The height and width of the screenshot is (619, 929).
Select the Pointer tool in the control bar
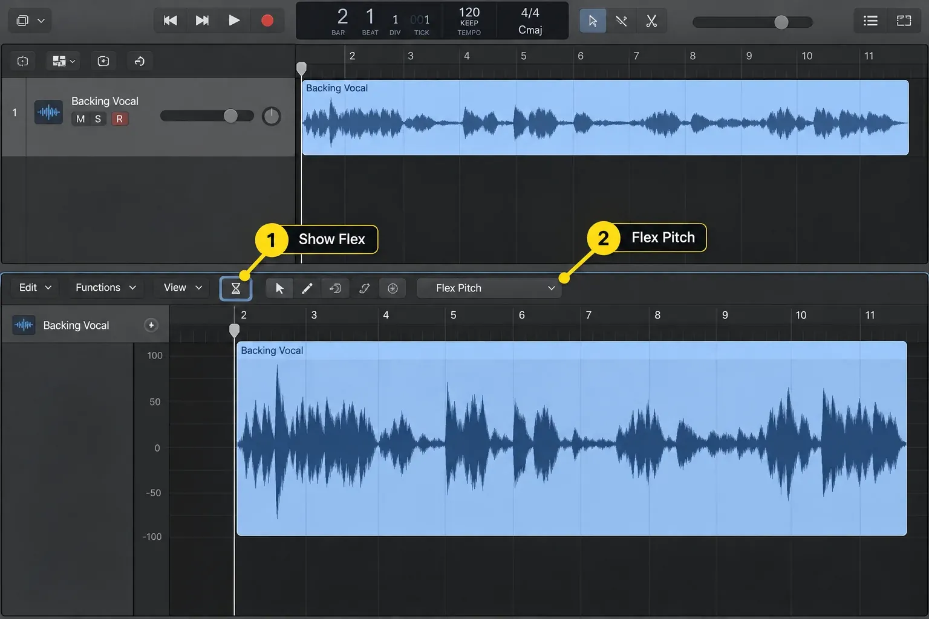pos(593,21)
